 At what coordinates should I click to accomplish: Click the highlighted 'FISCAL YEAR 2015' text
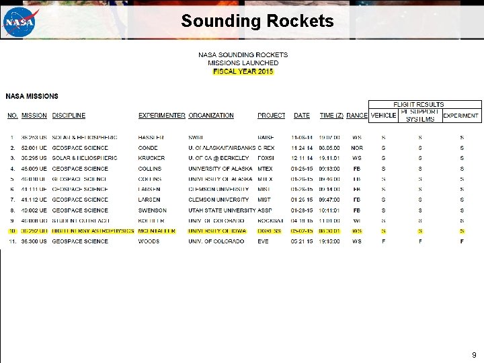point(243,72)
